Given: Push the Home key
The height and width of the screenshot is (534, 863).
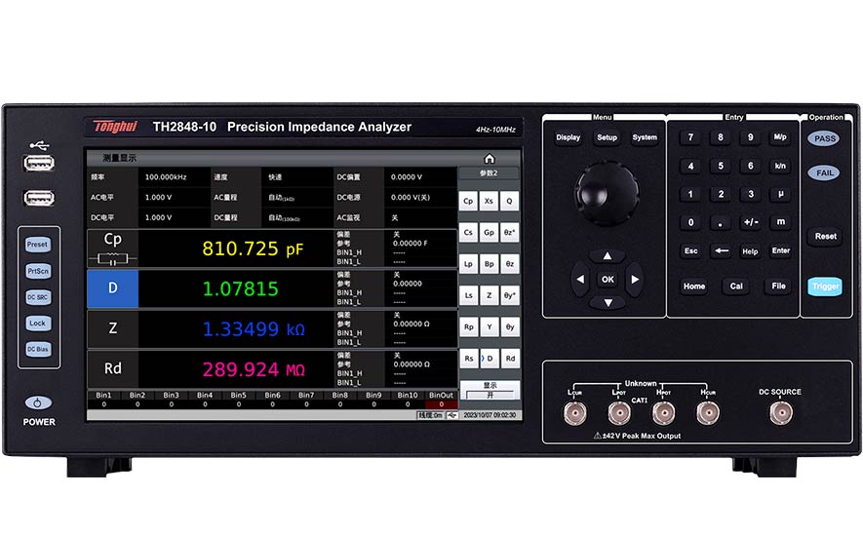Looking at the screenshot, I should coord(694,286).
